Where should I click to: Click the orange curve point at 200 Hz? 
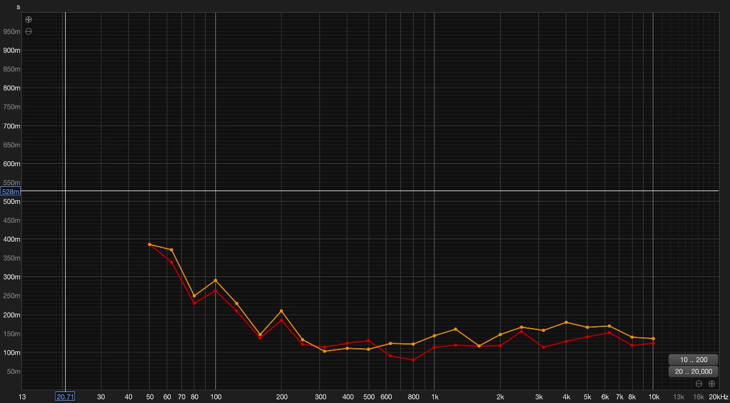(281, 311)
